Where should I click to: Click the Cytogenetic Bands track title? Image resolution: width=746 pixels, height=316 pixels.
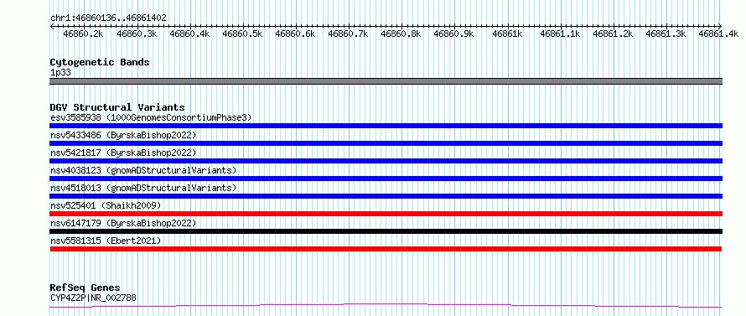(x=100, y=62)
